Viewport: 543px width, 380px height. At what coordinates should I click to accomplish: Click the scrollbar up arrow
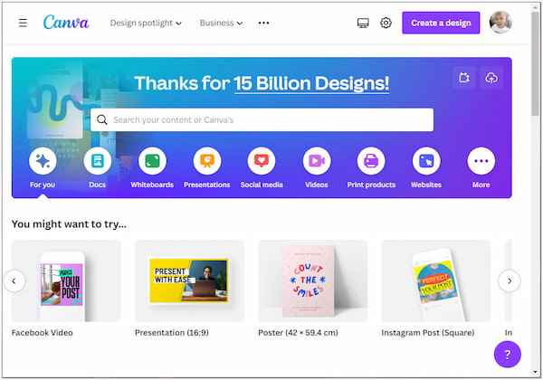tap(536, 7)
